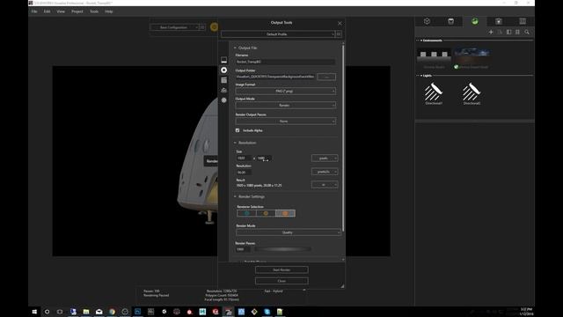
Task: Open the Sun Study output mode in sidebar
Action: tap(223, 100)
